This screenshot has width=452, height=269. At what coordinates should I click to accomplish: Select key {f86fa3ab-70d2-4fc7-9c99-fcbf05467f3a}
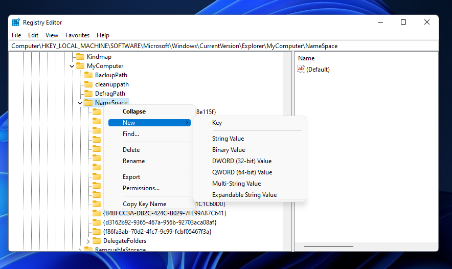(157, 232)
